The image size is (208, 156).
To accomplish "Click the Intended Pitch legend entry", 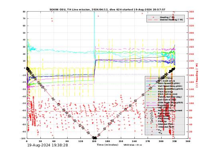I will (x=166, y=124).
